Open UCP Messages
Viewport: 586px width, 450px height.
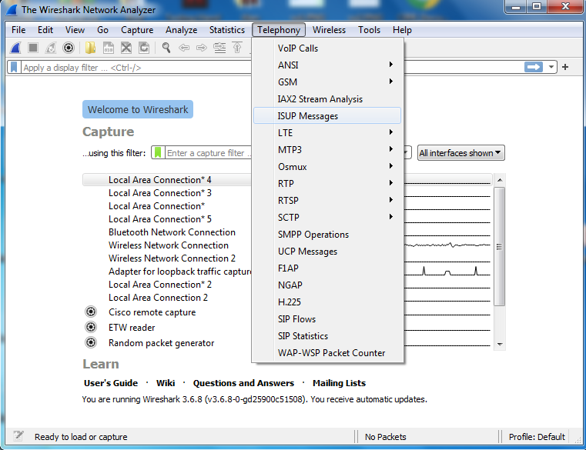click(327, 252)
